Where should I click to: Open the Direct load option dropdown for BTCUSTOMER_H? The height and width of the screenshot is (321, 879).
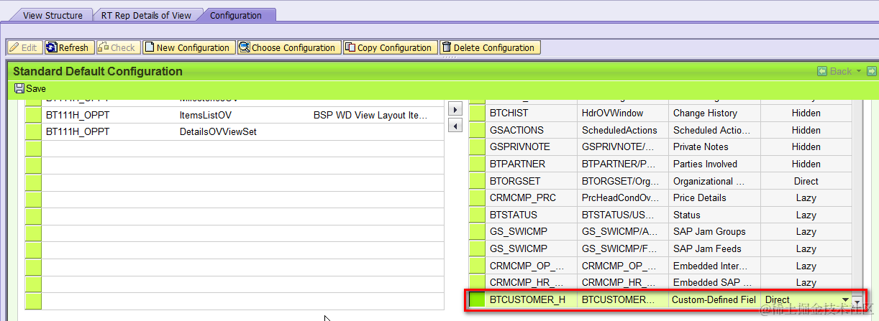pos(845,299)
